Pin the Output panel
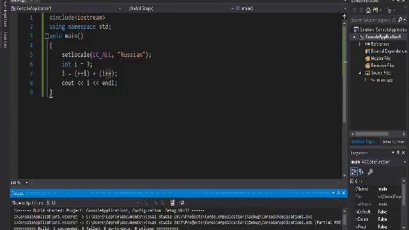 coord(339,193)
